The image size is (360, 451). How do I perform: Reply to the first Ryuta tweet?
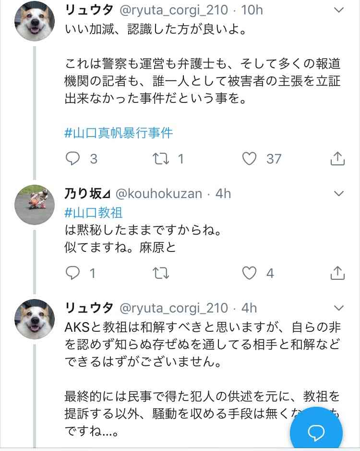(x=72, y=158)
